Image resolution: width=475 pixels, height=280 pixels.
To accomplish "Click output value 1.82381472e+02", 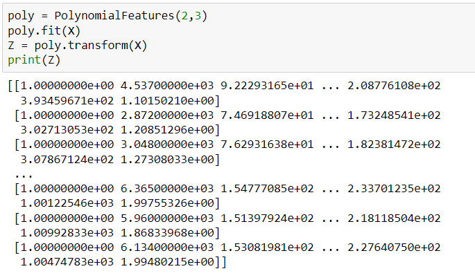I will [x=394, y=144].
